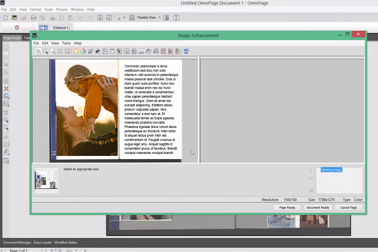Click the Rotate tool blue arrow icon
Image resolution: width=378 pixels, height=252 pixels.
pyautogui.click(x=98, y=51)
